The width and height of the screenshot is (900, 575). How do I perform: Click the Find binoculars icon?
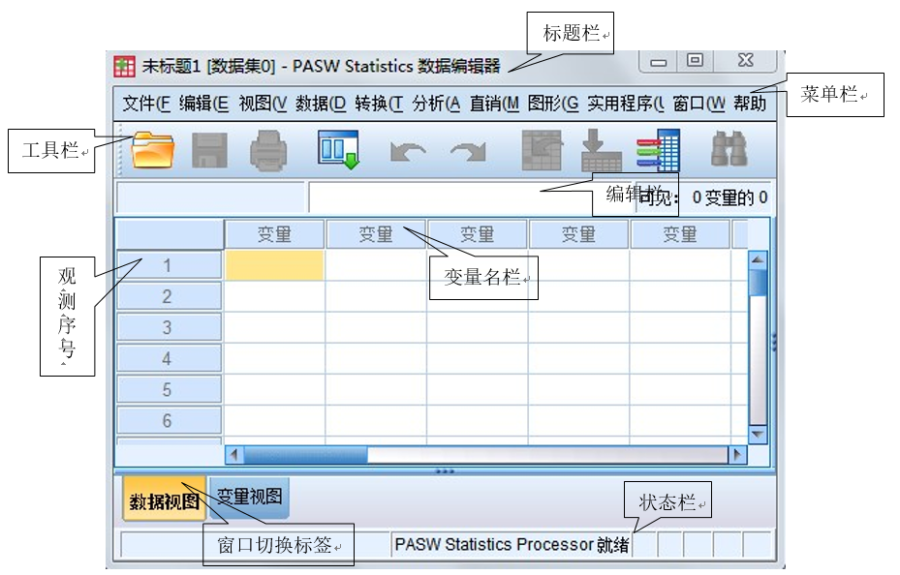(729, 149)
